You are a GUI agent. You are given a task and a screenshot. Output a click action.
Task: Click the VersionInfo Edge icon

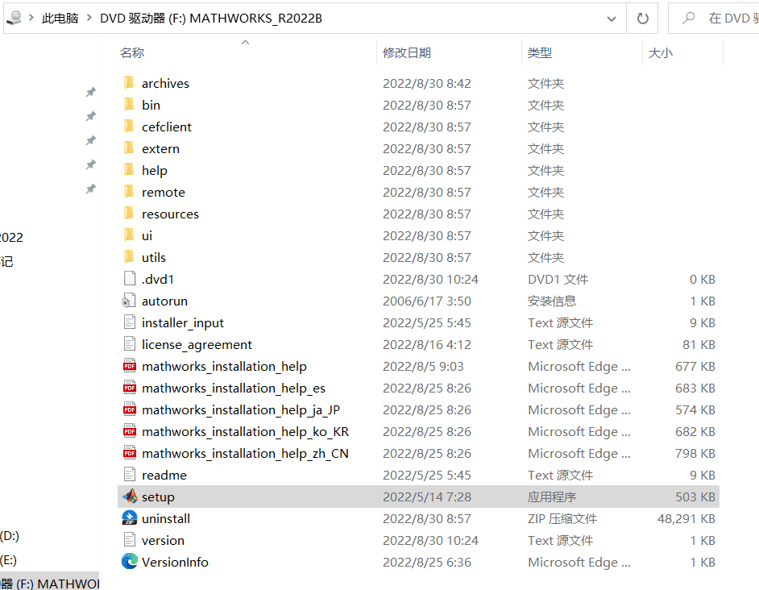click(x=129, y=562)
